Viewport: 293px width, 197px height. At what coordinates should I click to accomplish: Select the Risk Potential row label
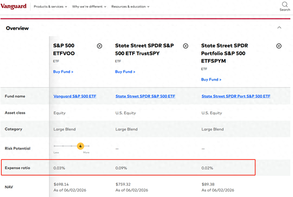point(17,149)
